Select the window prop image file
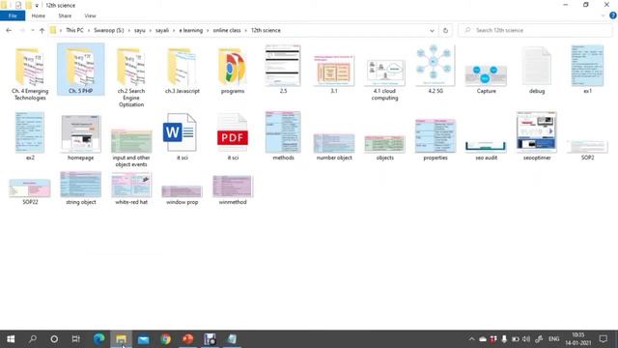 [x=183, y=195]
